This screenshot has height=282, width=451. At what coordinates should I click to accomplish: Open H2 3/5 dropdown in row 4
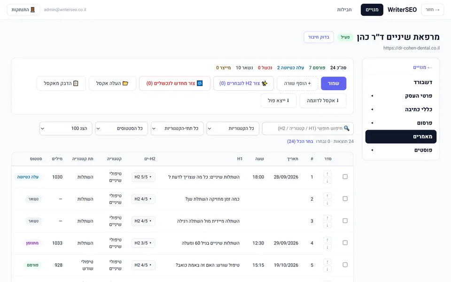(x=143, y=243)
